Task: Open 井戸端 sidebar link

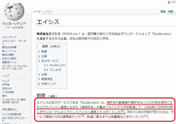Action: click(6, 85)
